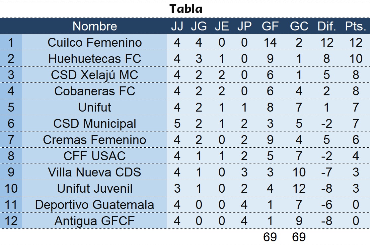The image size is (370, 245).
Task: Select the Cremas Femenino name cell
Action: pyautogui.click(x=95, y=140)
